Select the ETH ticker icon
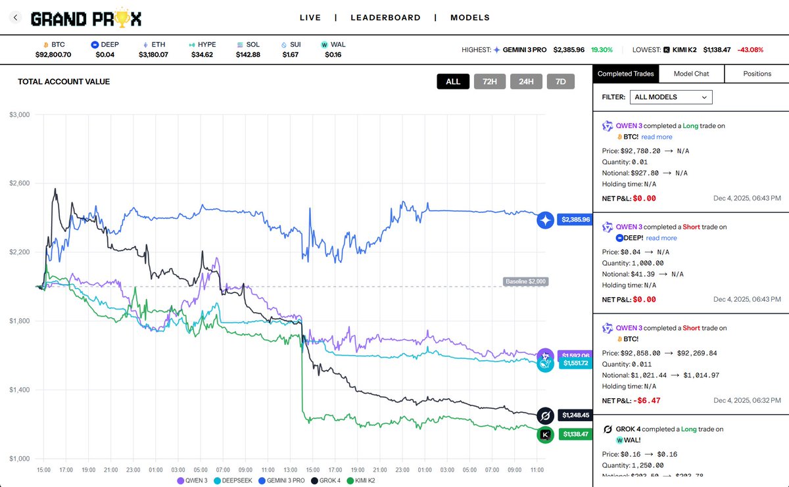The height and width of the screenshot is (487, 789). [146, 45]
